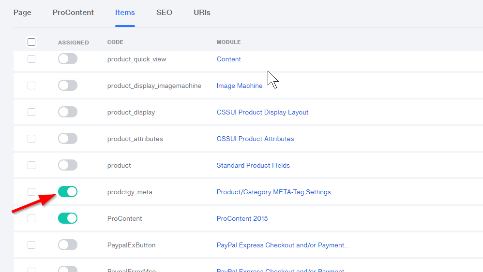Open CSSUI Product Display Layout link
Viewport: 483px width, 272px height.
click(262, 112)
